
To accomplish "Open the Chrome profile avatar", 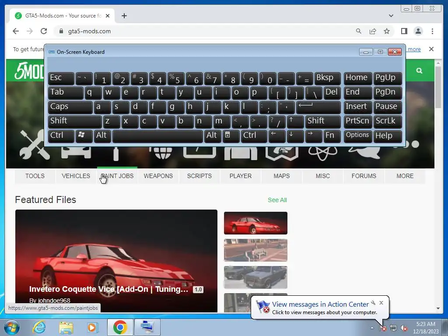I will [x=418, y=31].
